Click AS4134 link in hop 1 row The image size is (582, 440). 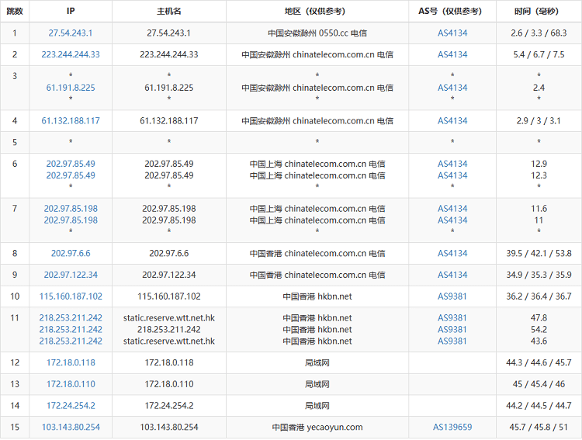coord(452,33)
